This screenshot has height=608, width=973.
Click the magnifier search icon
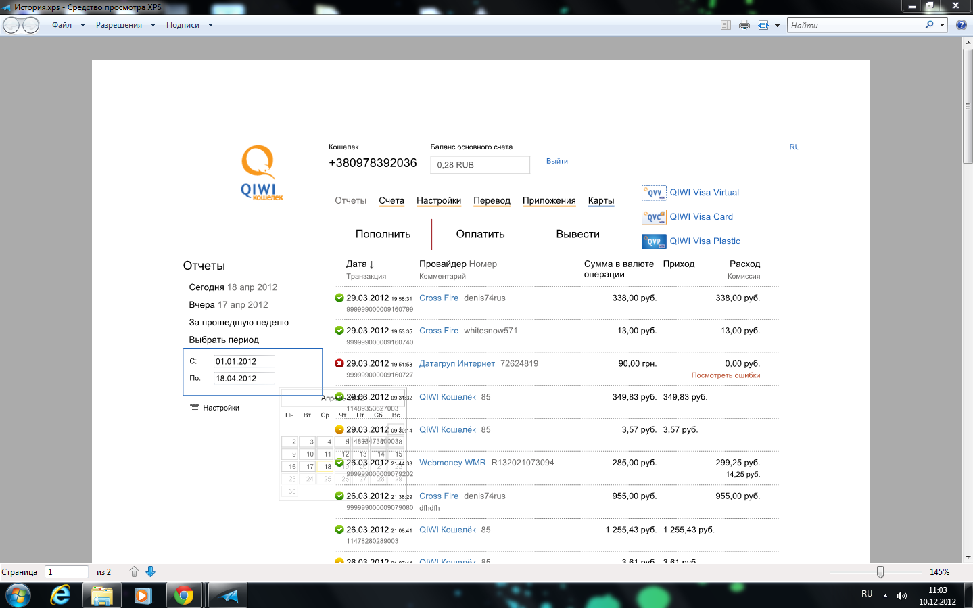coord(930,25)
